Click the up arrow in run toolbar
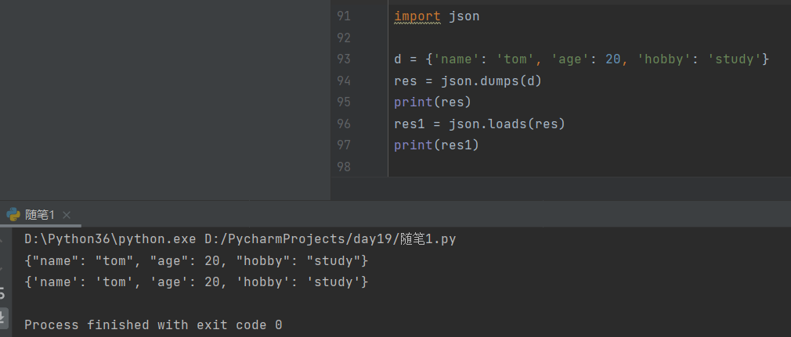Screen dimensions: 791x337 click(x=3, y=240)
